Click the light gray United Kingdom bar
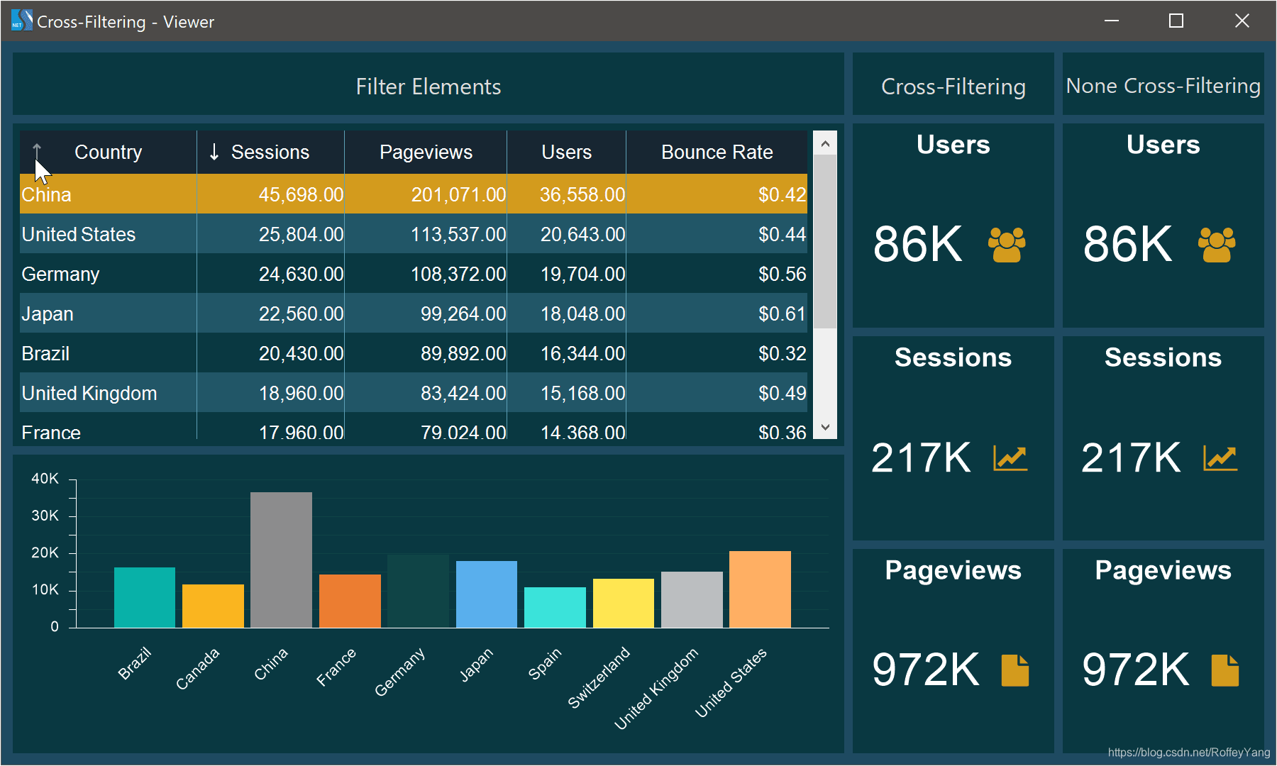This screenshot has width=1277, height=766. point(692,599)
